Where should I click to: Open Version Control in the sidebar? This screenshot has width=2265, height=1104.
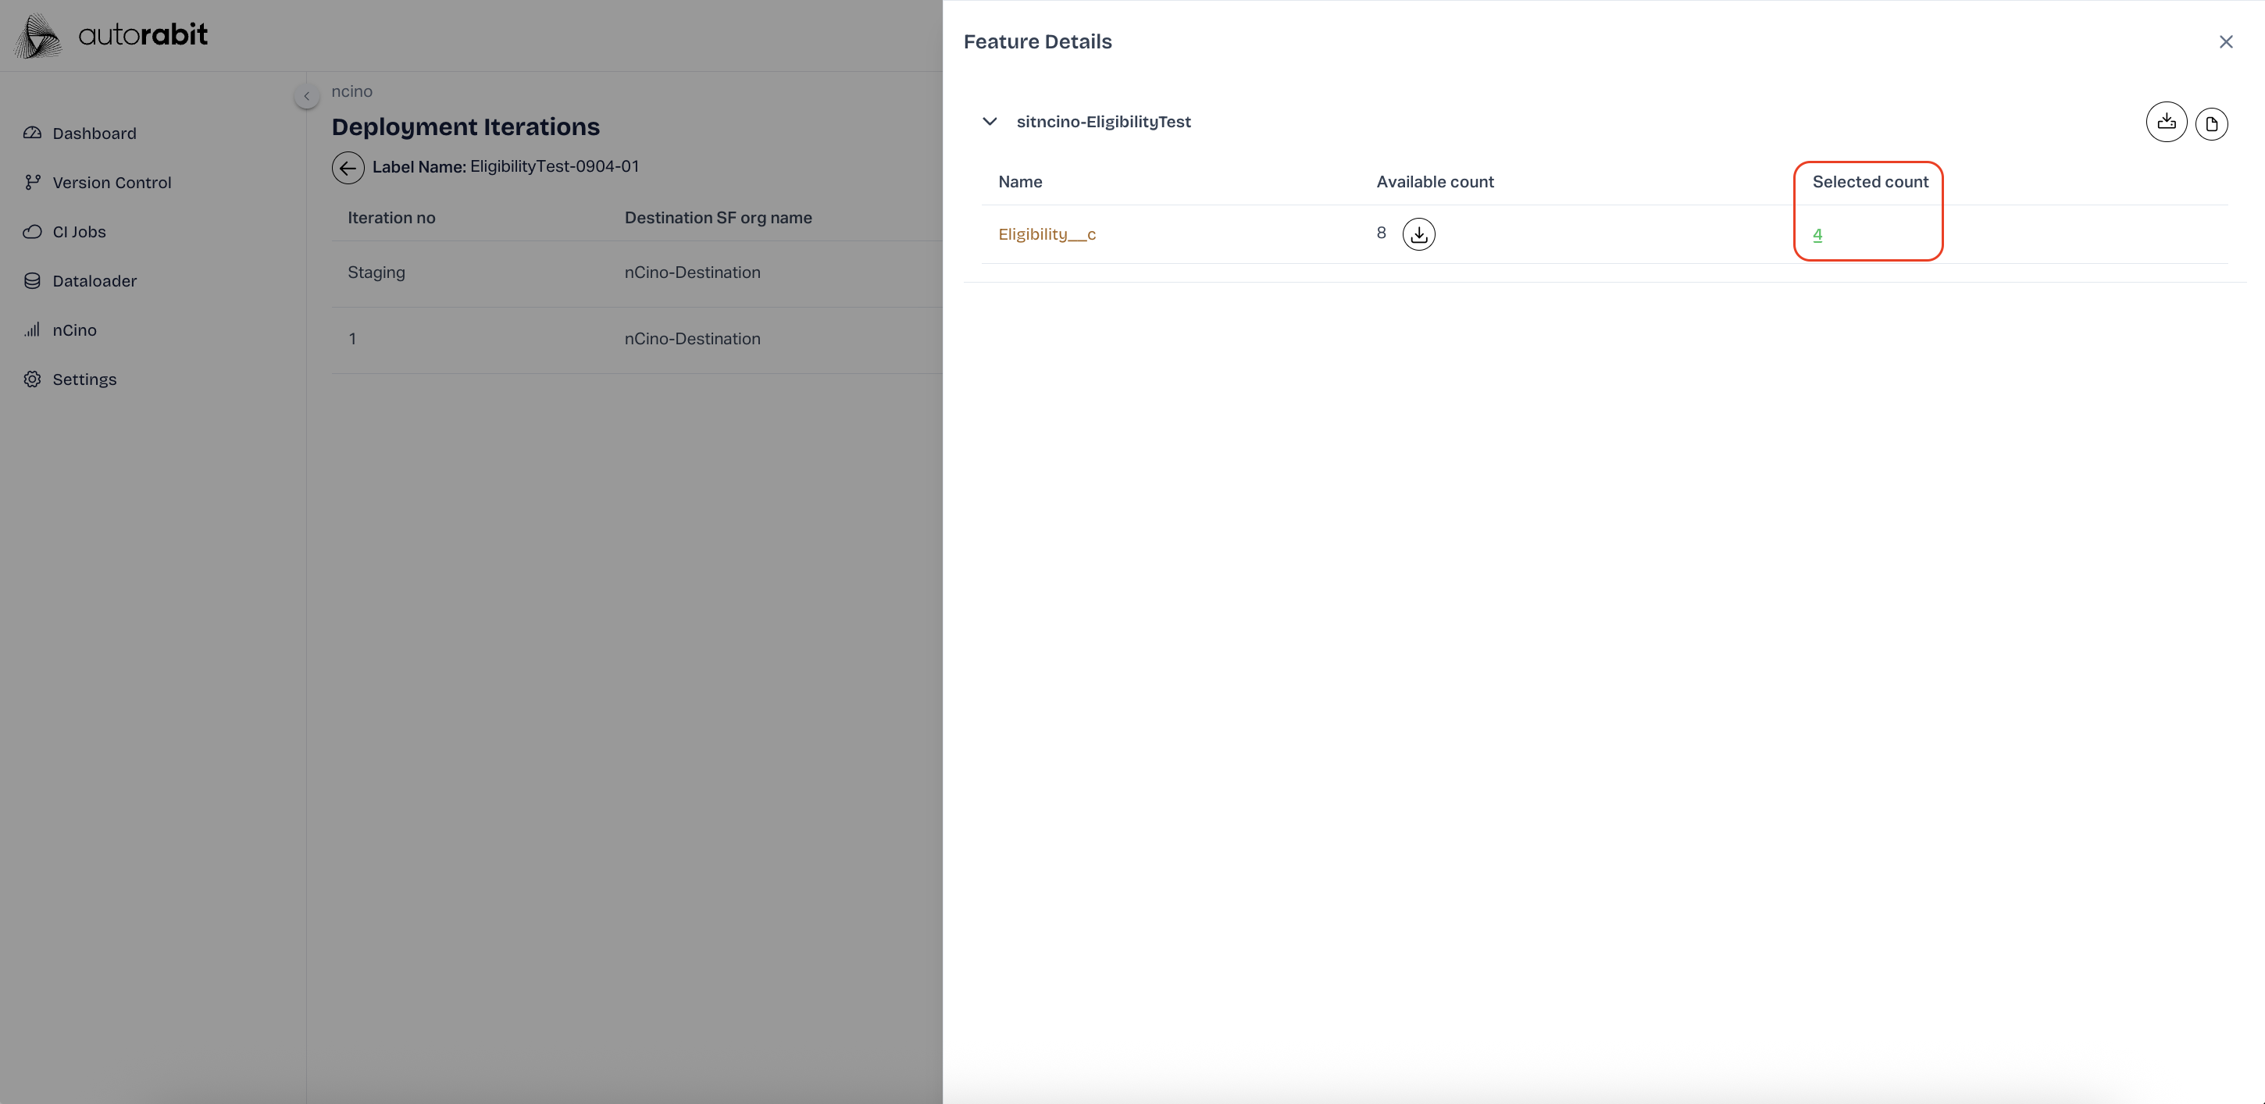pyautogui.click(x=112, y=183)
